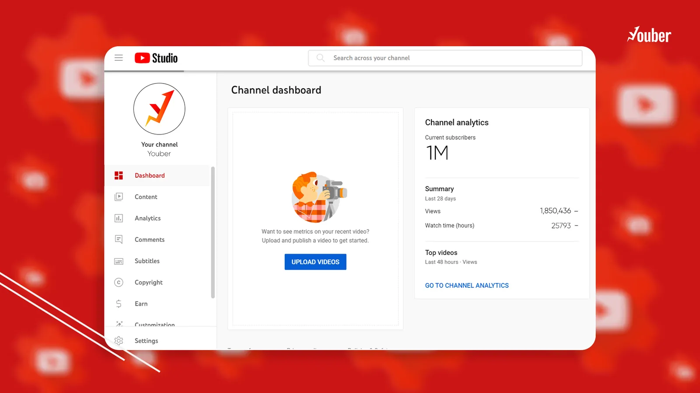Click the cameraman illustration
700x393 pixels.
tap(319, 197)
